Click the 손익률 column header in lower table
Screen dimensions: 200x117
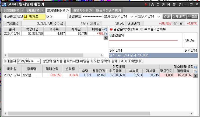71,69
